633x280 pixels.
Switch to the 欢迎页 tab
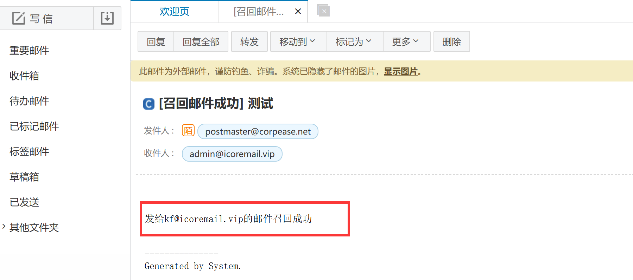tap(175, 12)
